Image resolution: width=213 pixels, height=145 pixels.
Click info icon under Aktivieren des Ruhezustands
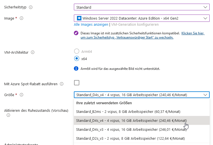pos(8,115)
